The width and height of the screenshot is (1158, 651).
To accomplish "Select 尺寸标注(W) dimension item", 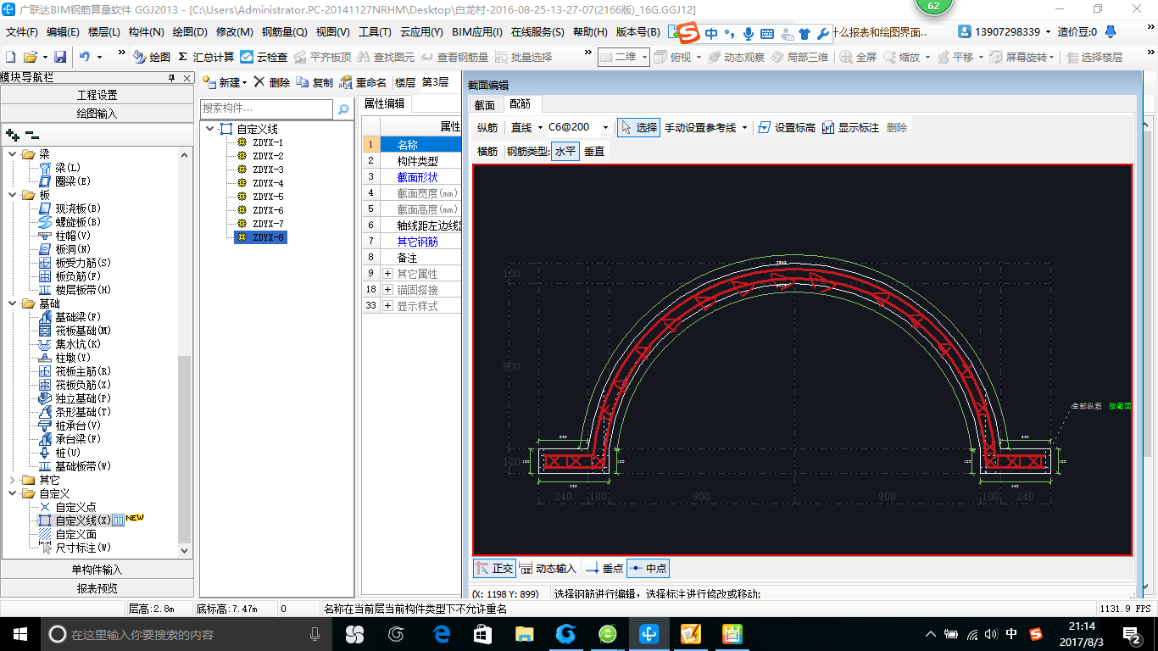I will [x=75, y=548].
